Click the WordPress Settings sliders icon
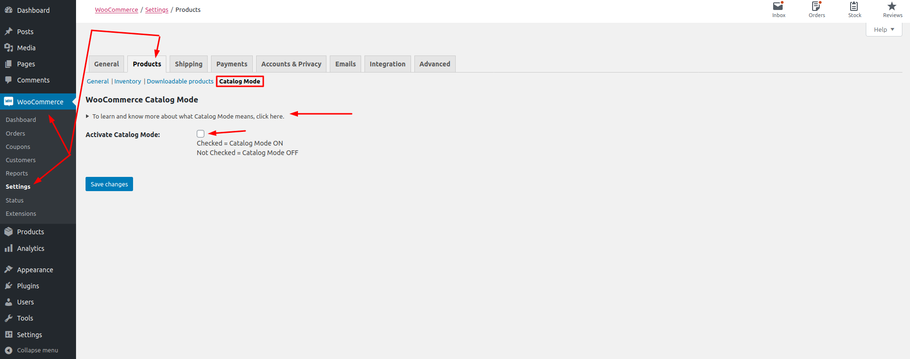 [9, 334]
